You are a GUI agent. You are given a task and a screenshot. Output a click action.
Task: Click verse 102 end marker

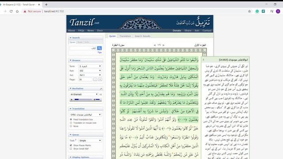[x=182, y=120]
